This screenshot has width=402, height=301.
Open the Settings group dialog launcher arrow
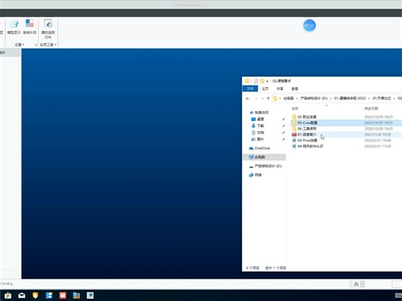(x=36, y=45)
